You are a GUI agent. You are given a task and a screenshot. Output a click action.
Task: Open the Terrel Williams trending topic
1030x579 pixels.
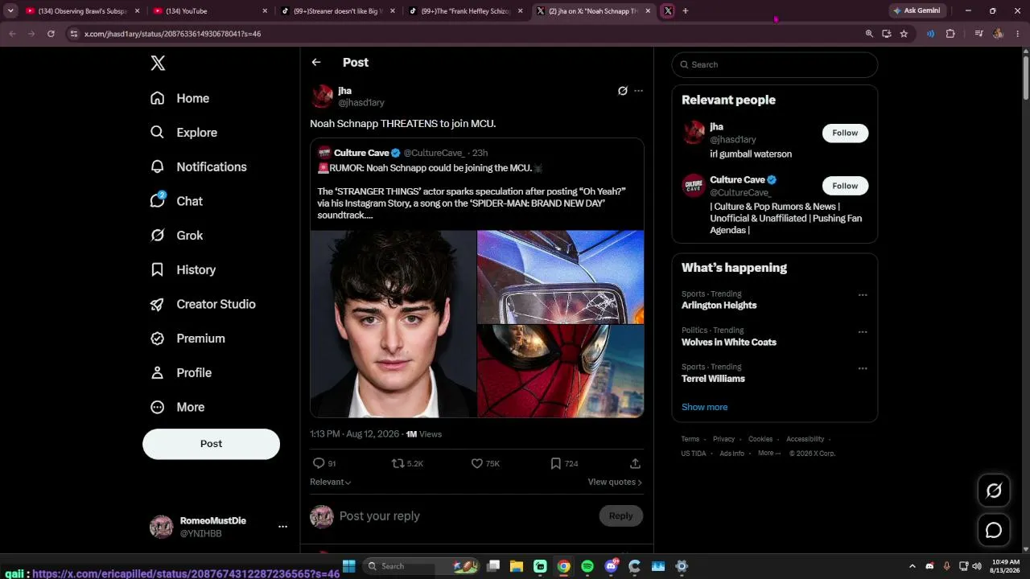point(713,379)
